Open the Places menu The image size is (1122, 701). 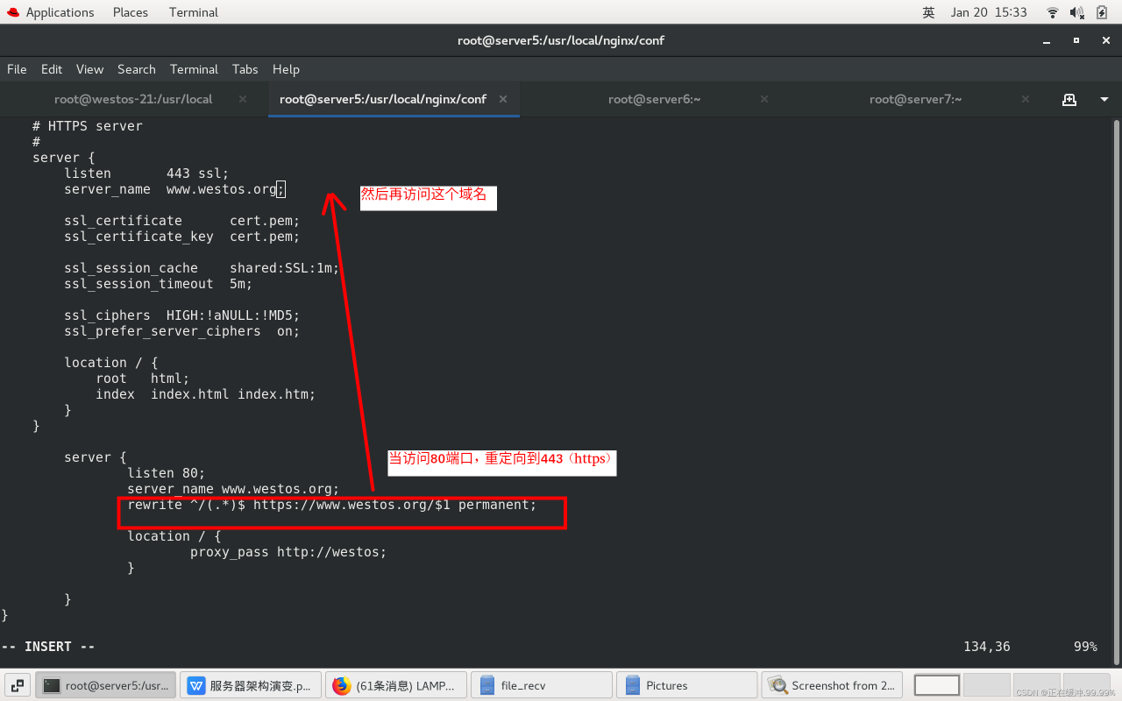tap(131, 12)
